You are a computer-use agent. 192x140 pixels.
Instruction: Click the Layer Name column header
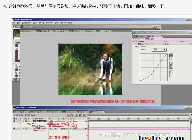38,119
